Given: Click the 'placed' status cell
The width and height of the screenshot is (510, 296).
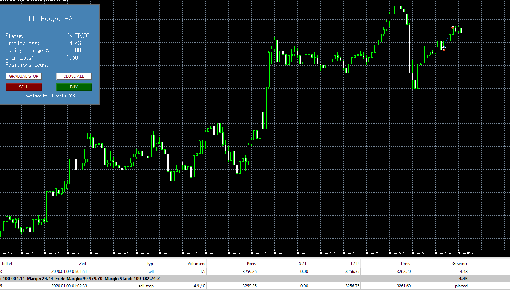Looking at the screenshot, I should coord(461,286).
